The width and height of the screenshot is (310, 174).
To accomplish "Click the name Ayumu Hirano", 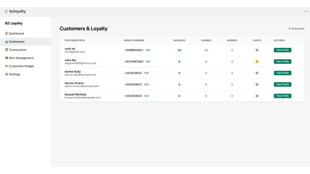I will (x=74, y=83).
